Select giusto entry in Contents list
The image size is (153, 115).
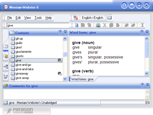pos(36,56)
